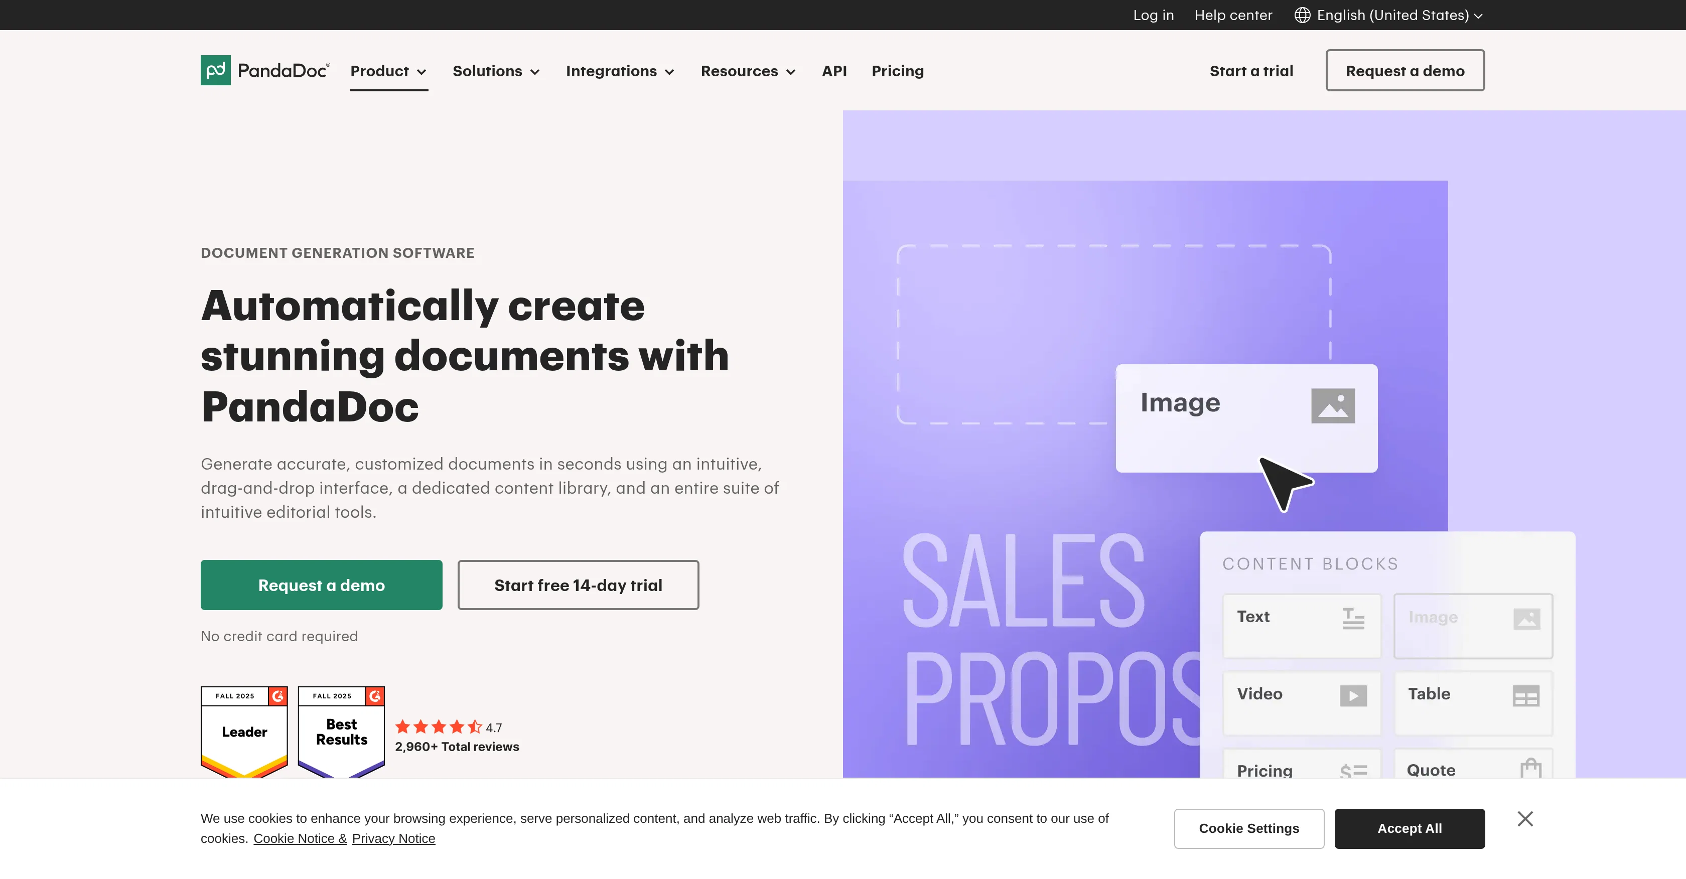Expand the Resources menu chevron
This screenshot has width=1686, height=879.
pos(790,72)
